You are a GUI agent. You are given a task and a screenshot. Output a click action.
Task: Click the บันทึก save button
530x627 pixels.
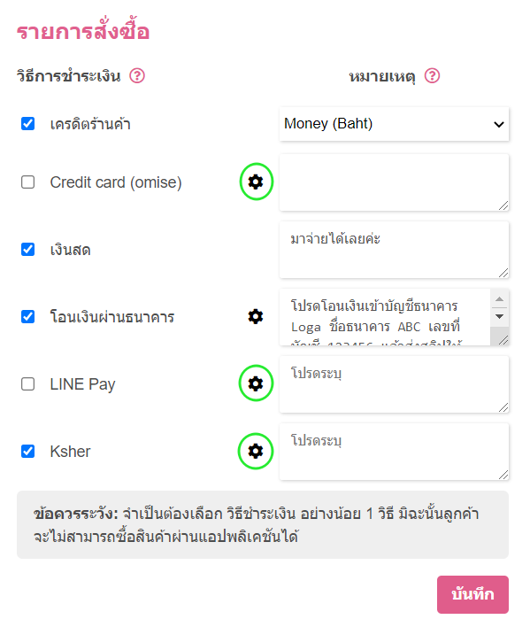click(472, 594)
